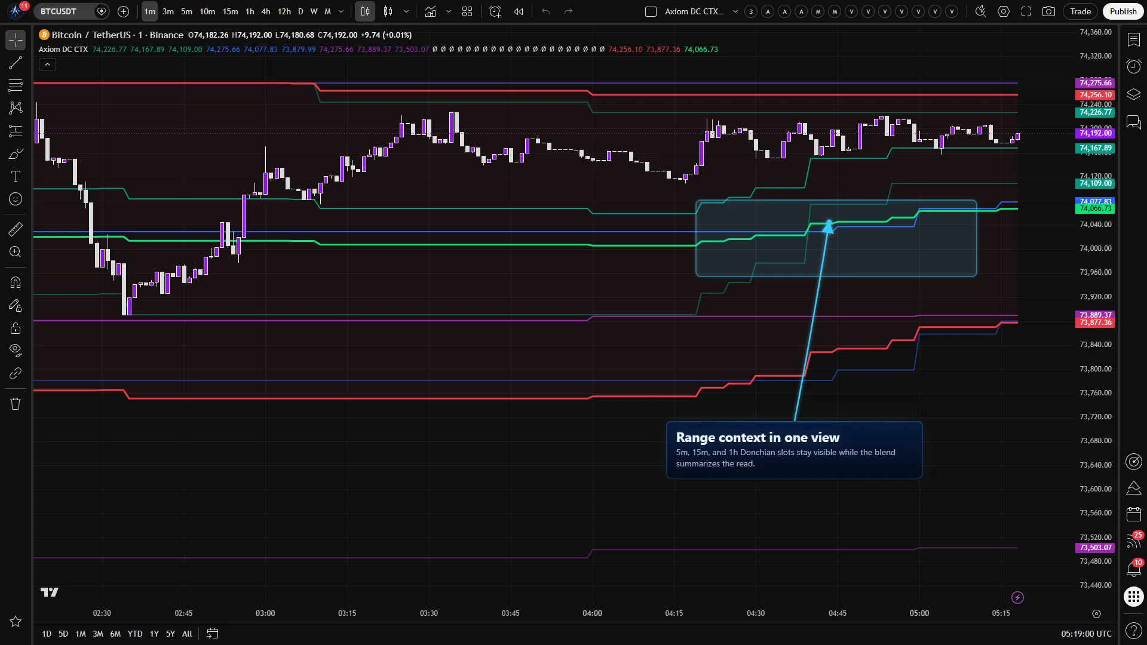1147x645 pixels.
Task: Toggle lock all drawing tools
Action: pos(16,328)
